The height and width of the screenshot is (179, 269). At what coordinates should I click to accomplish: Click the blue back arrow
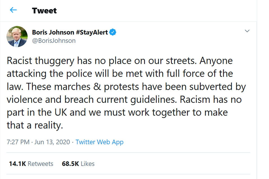(x=13, y=10)
